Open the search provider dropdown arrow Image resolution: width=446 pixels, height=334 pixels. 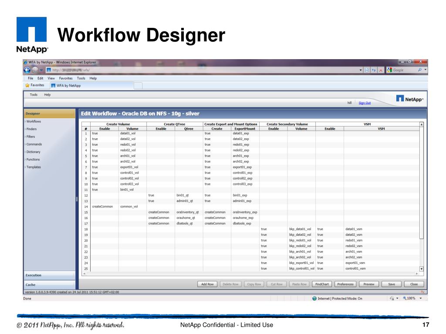point(425,70)
